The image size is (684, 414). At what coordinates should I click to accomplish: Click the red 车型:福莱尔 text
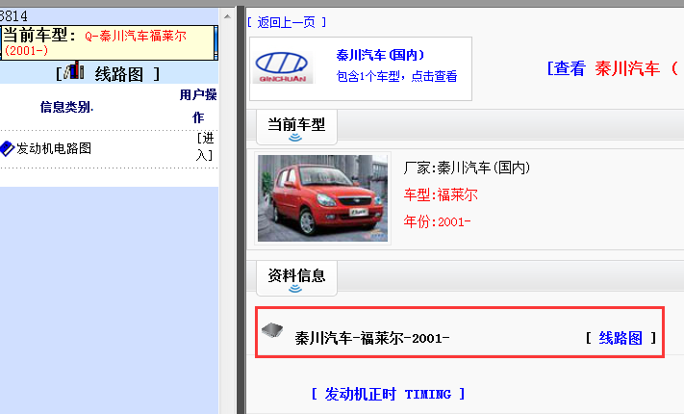click(x=441, y=194)
